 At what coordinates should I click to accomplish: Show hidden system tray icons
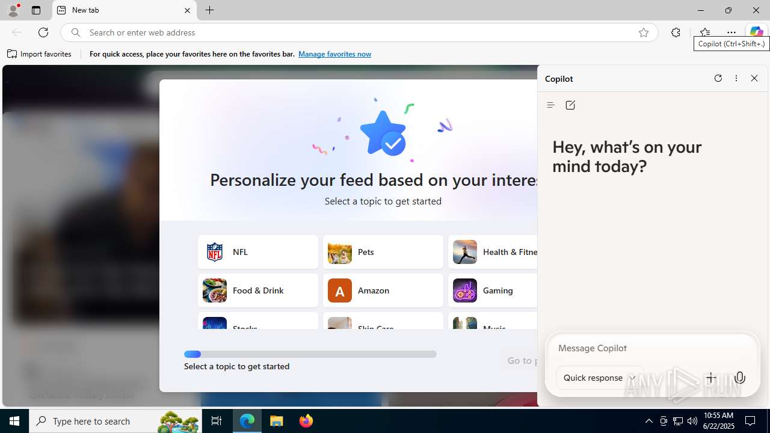[648, 421]
